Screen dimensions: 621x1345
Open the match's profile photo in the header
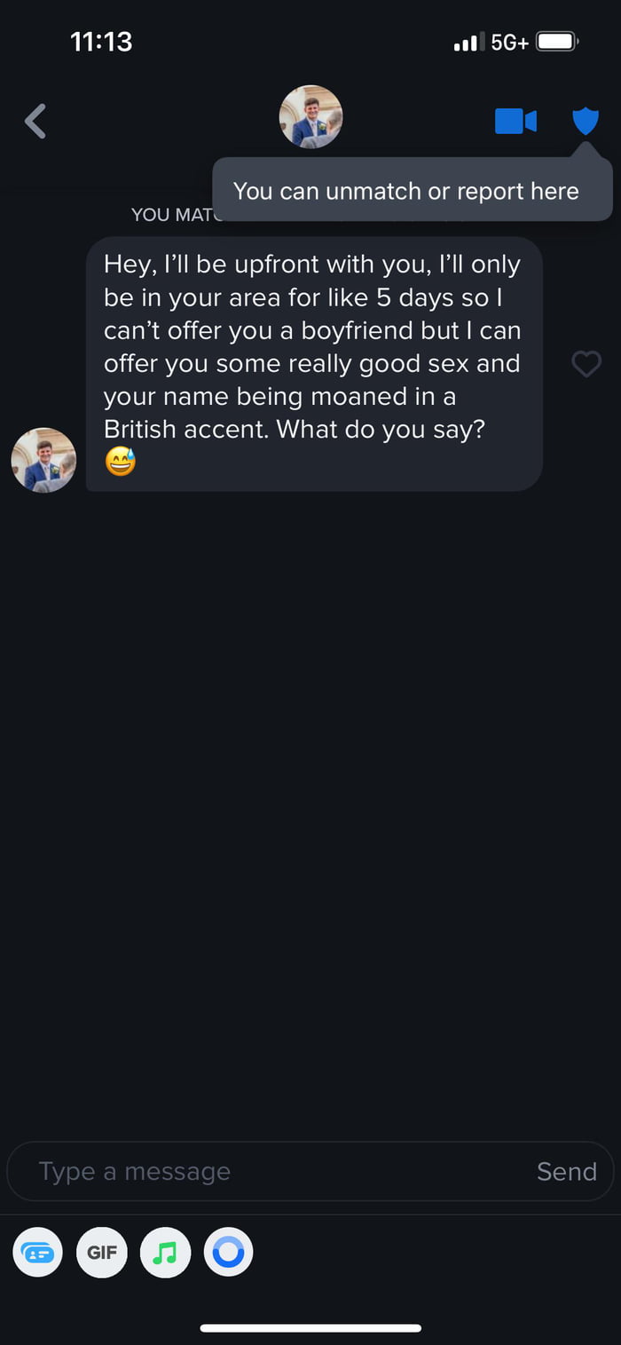[x=310, y=117]
